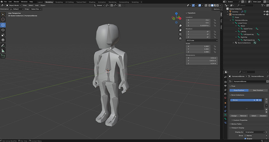Lock the Location X value

pos(215,20)
